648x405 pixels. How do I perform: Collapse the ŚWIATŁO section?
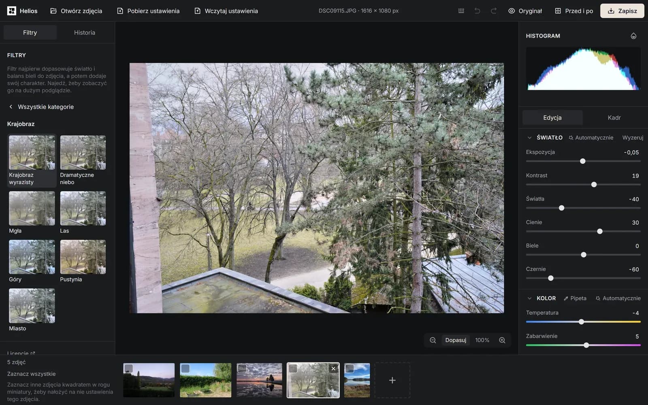click(529, 138)
